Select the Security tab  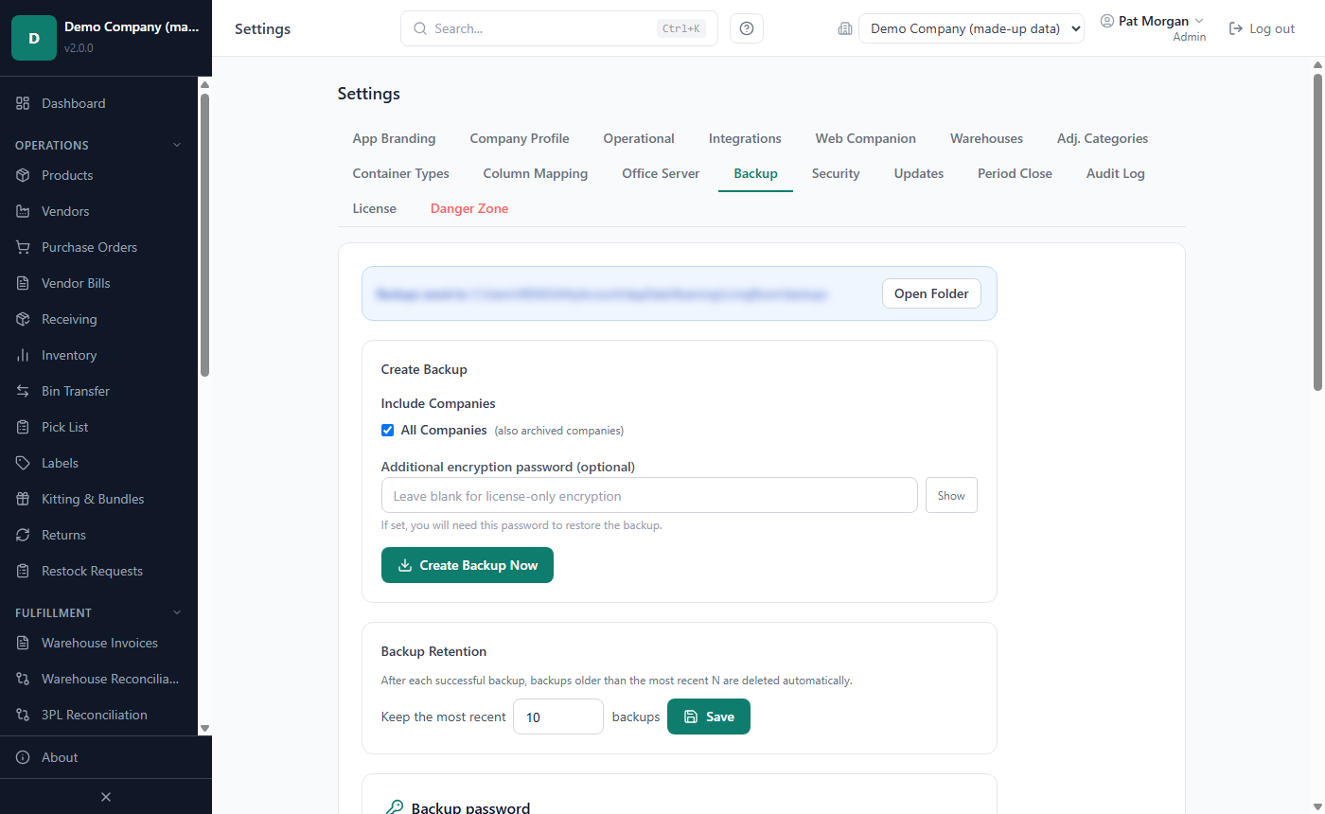coord(836,173)
